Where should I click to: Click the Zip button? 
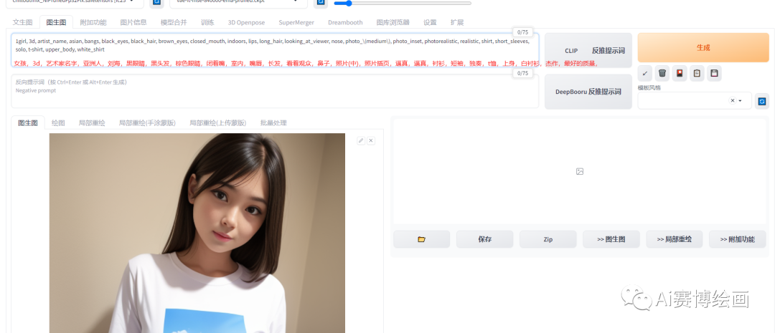548,239
